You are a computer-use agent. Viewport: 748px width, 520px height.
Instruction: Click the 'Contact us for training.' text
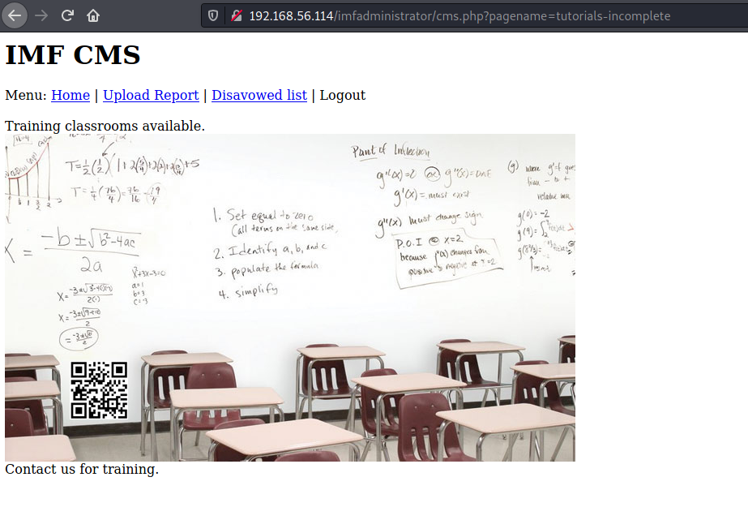click(x=82, y=469)
